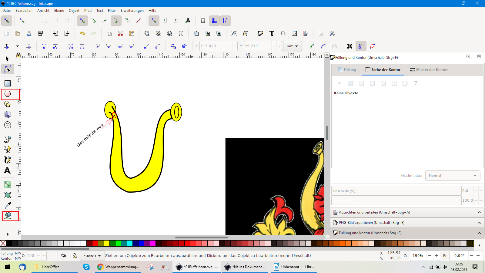
Task: Toggle snapping to grid
Action: click(214, 21)
